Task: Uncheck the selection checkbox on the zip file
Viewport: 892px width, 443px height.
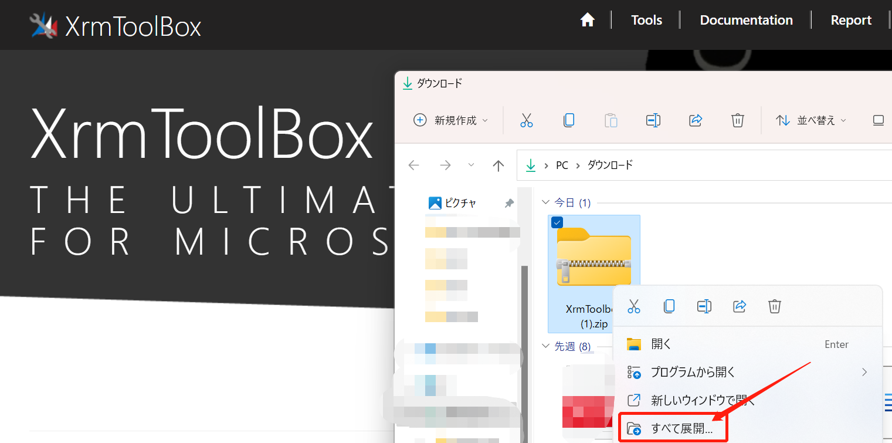Action: pos(556,222)
